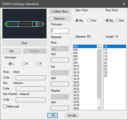Viewport: 128px width, 120px height.
Task: Click scroll down arrow in diameter list
Action: click(x=99, y=108)
